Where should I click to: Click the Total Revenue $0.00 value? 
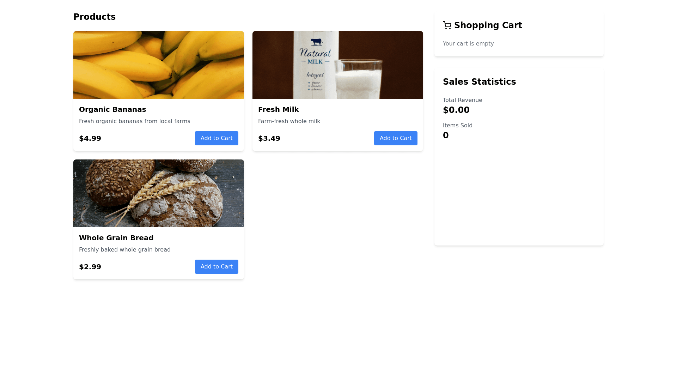[x=456, y=110]
